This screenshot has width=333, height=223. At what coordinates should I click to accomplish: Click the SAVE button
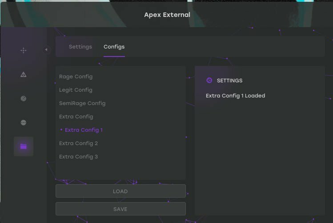[x=120, y=209]
